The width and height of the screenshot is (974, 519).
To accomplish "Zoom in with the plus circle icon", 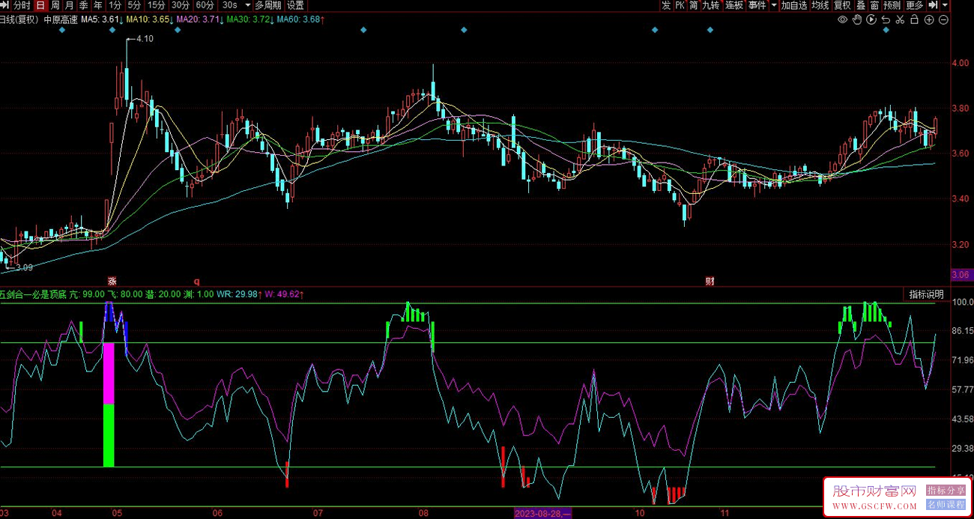I will point(929,19).
